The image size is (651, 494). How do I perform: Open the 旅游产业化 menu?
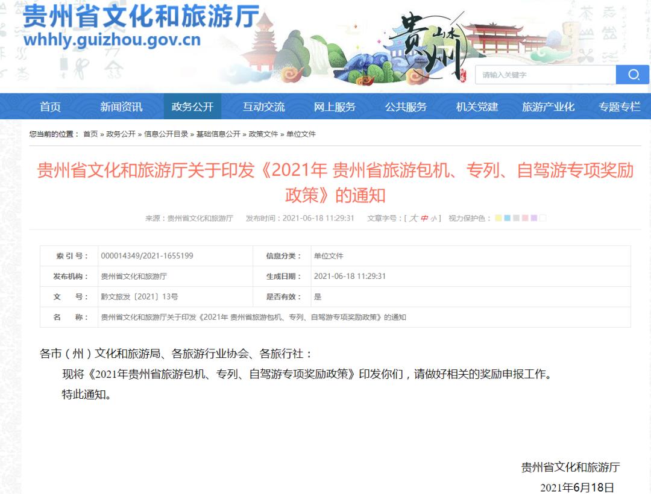(548, 107)
